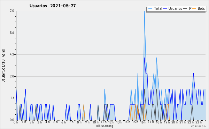Click the '12 h' x-axis label

coord(111,122)
